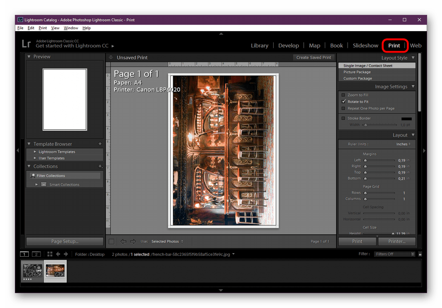This screenshot has width=442, height=308.
Task: Open Page Setup dialog
Action: (x=65, y=241)
